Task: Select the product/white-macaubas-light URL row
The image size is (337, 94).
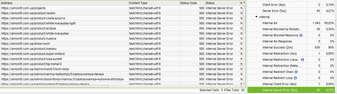Action: pyautogui.click(x=121, y=23)
